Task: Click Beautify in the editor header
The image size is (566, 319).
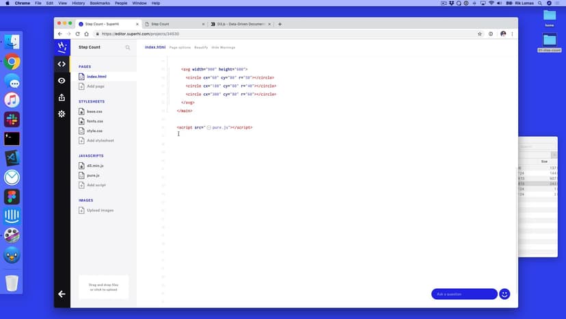Action: tap(201, 48)
